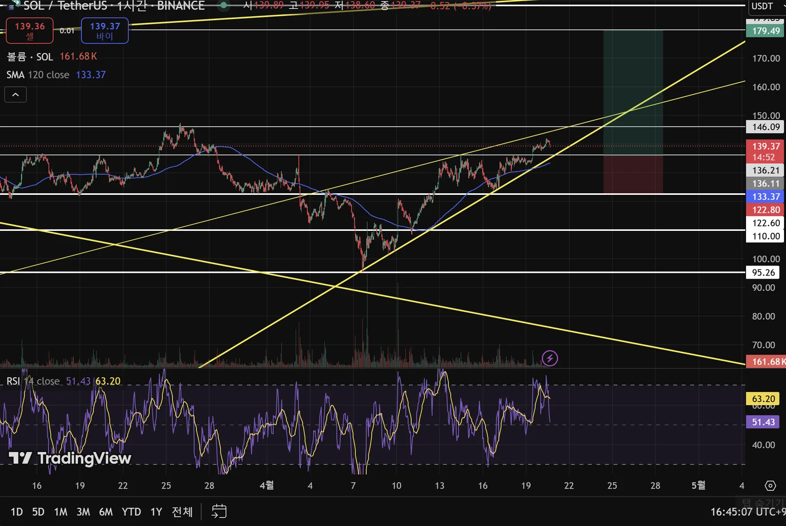Select the 1Y time range
This screenshot has width=786, height=526.
tap(156, 512)
